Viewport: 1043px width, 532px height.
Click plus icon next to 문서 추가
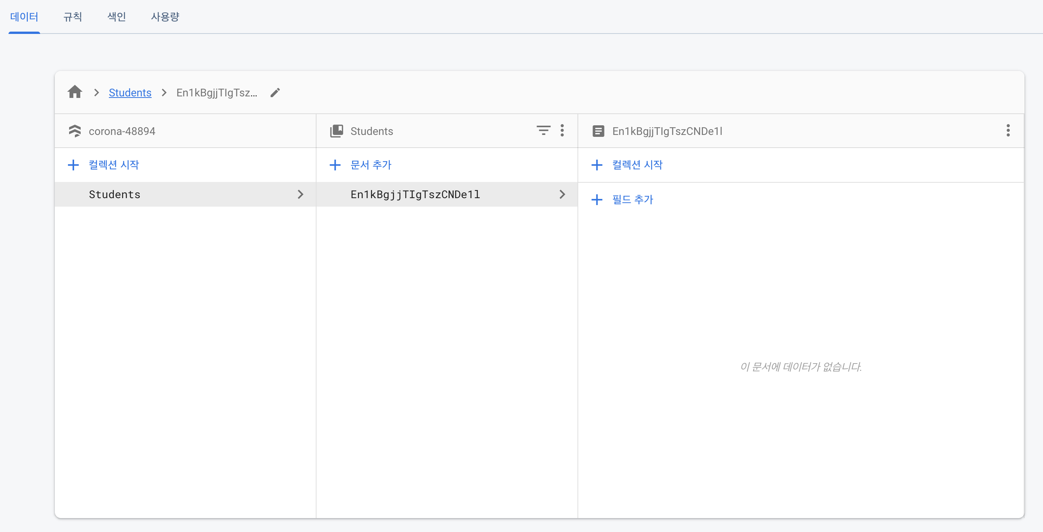(x=335, y=165)
